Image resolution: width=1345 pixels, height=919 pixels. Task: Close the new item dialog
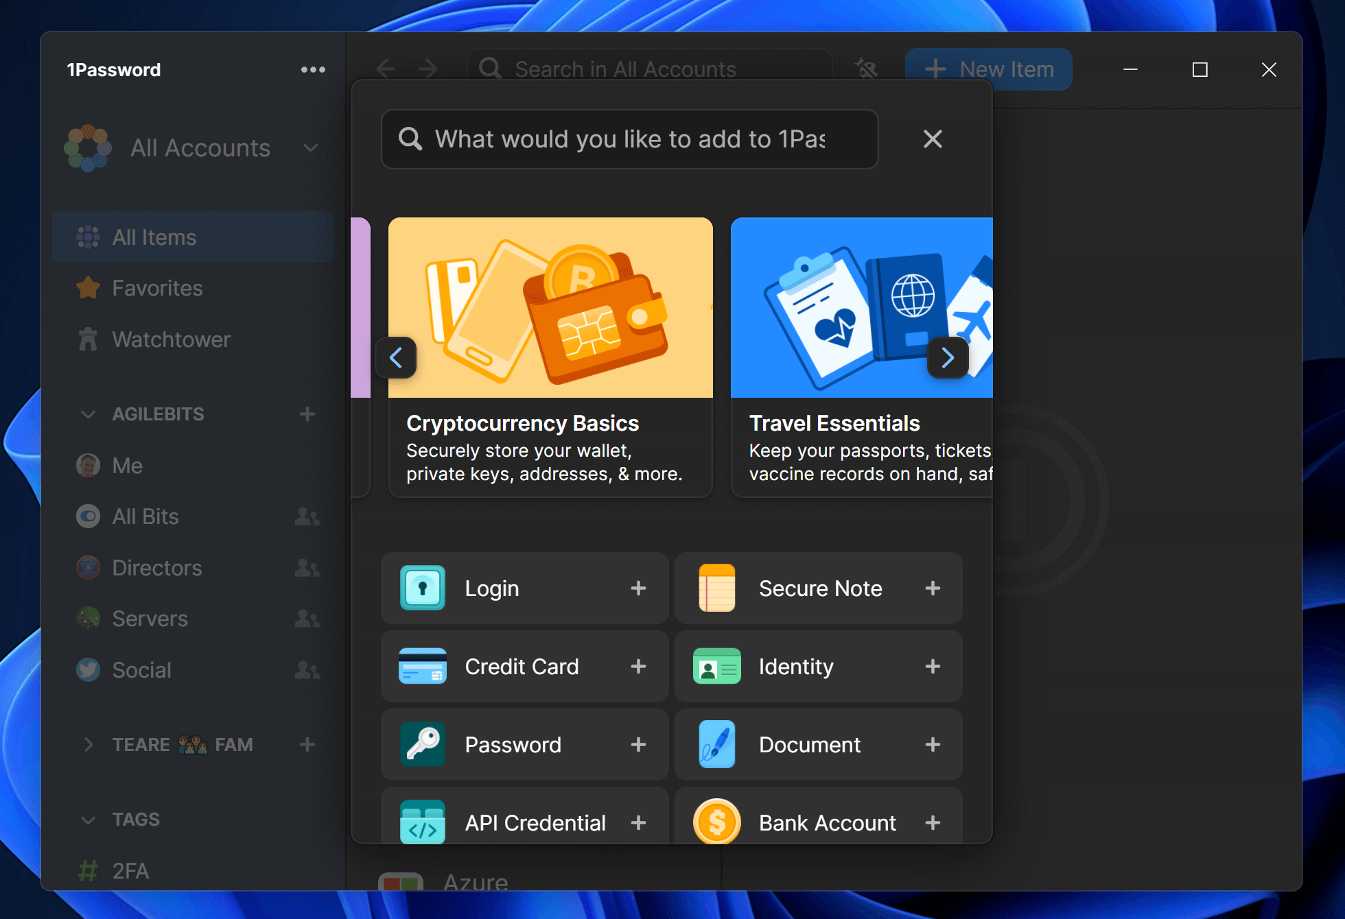[x=933, y=139]
